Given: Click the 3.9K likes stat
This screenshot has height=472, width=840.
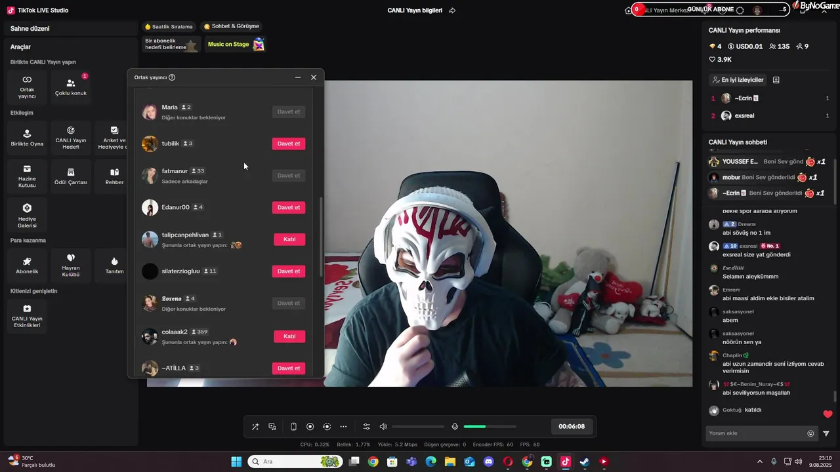Looking at the screenshot, I should click(x=721, y=60).
